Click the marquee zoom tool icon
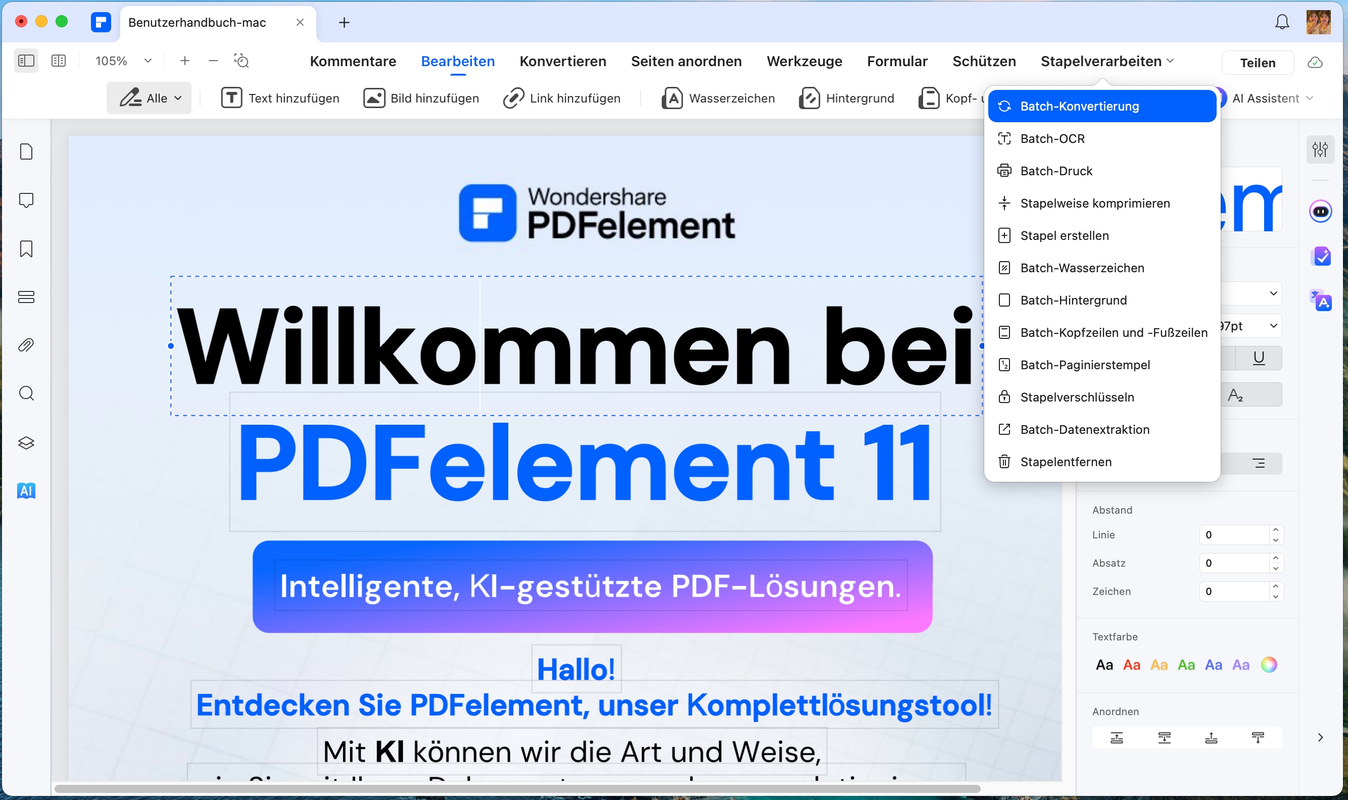1348x800 pixels. pos(242,61)
